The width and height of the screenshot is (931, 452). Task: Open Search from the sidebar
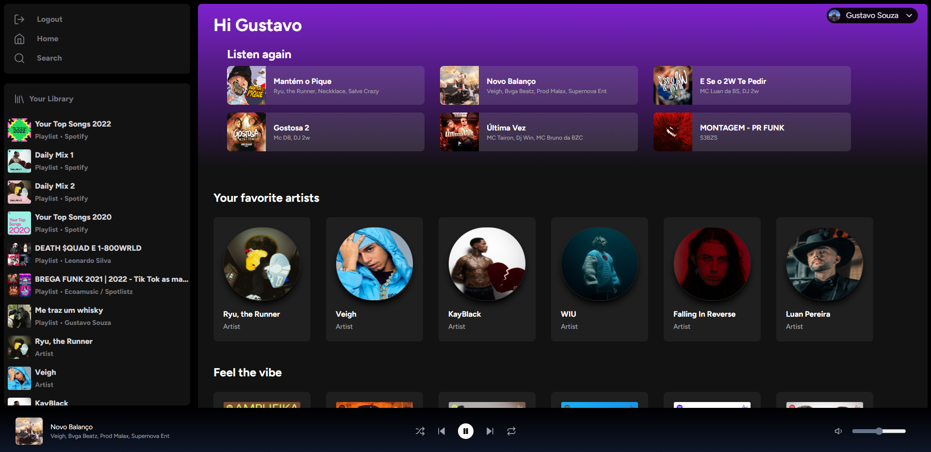49,58
